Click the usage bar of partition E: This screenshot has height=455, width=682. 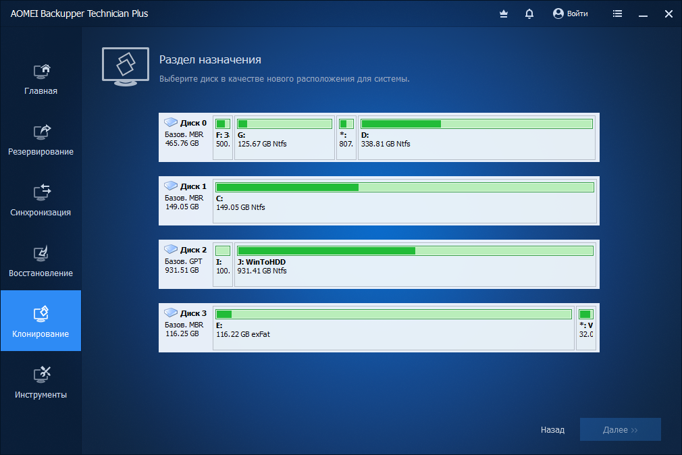(x=394, y=315)
